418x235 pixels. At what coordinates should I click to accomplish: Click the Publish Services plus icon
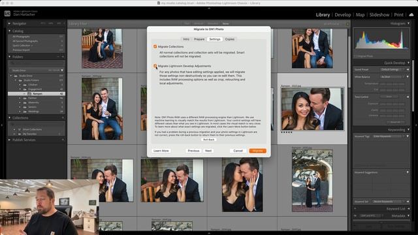pos(63,140)
